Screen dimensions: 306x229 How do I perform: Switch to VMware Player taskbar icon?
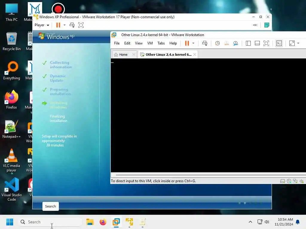129,222
